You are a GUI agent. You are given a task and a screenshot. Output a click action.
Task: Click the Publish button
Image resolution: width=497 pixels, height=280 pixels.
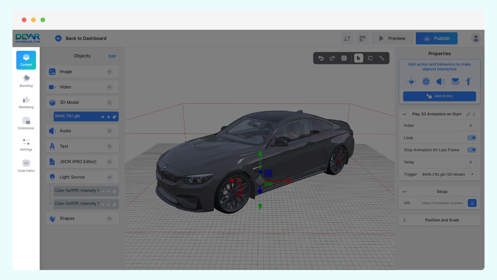coord(437,38)
